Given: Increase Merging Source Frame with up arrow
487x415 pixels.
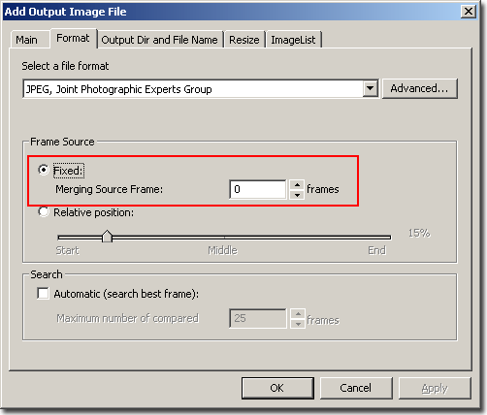Looking at the screenshot, I should tap(297, 185).
